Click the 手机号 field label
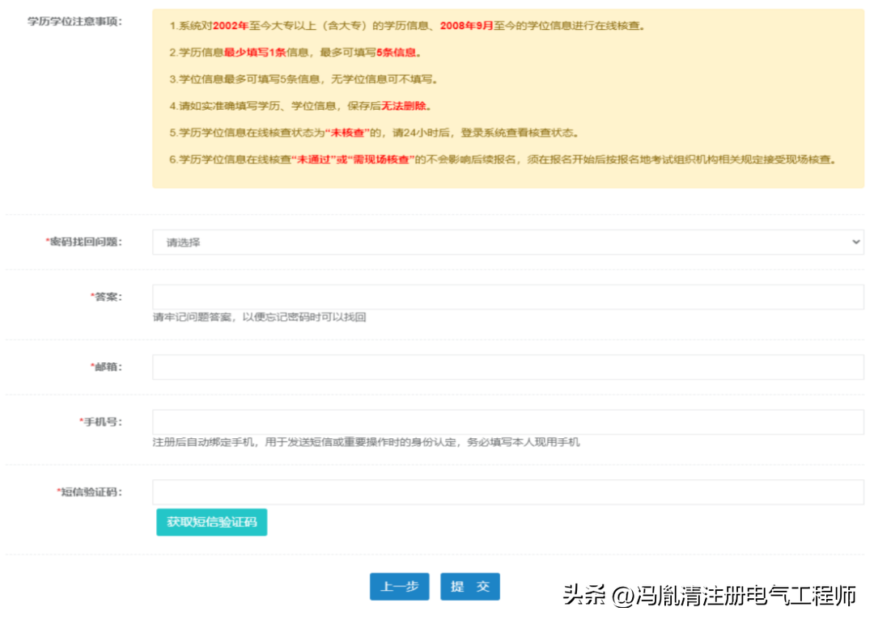Viewport: 874px width, 624px height. pos(101,422)
